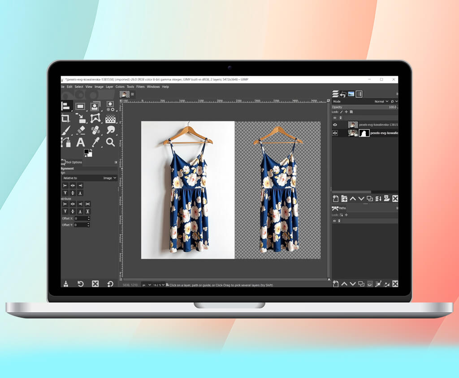Image resolution: width=459 pixels, height=378 pixels.
Task: Open the Tool Options tab configuration menu
Action: [x=116, y=162]
